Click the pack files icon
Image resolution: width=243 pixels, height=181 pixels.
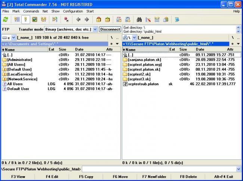point(99,20)
